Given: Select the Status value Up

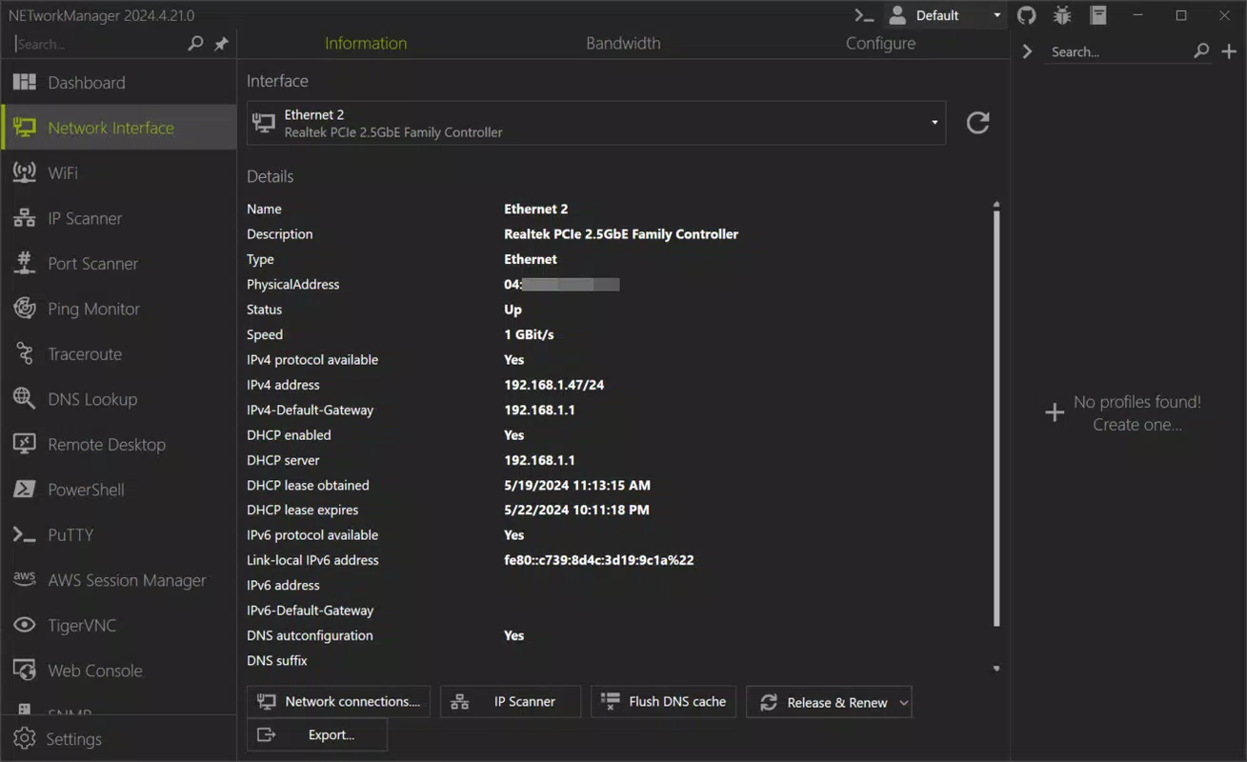Looking at the screenshot, I should [513, 310].
